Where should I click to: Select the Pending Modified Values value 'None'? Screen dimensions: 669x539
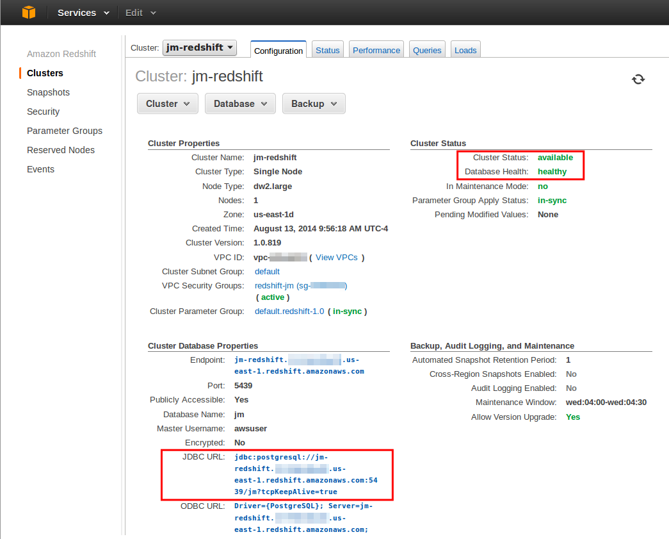coord(548,215)
